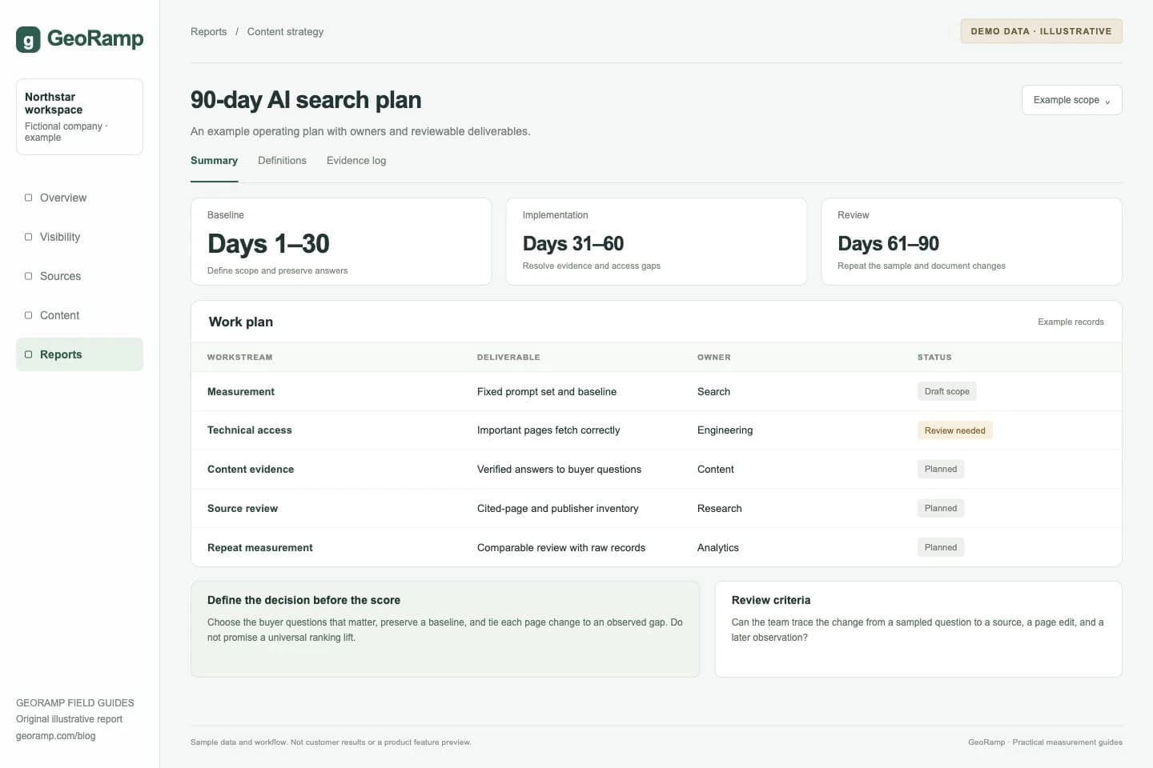
Task: Click the Northstar workspace card
Action: tap(79, 117)
